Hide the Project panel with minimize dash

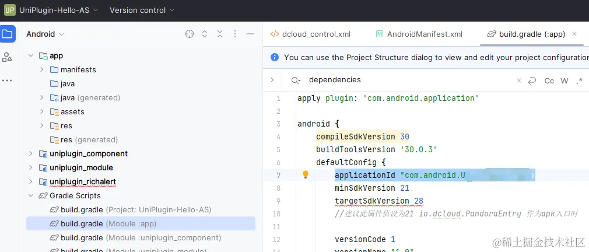point(250,34)
